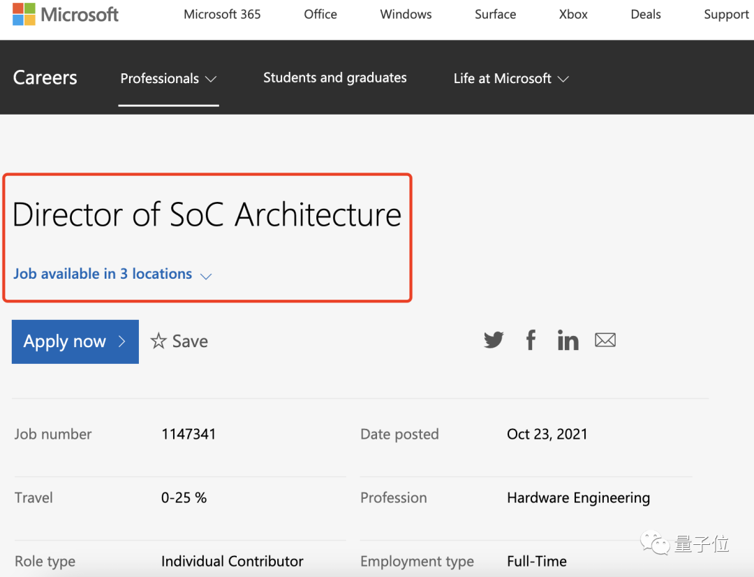Expand the Life at Microsoft chevron
The image size is (754, 577).
coord(563,79)
